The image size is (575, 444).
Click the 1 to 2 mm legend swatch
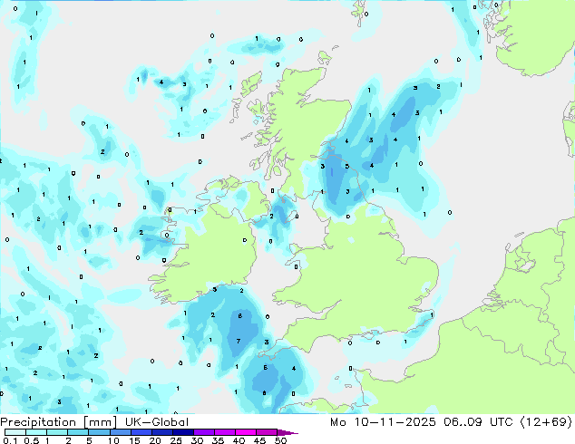(x=57, y=432)
